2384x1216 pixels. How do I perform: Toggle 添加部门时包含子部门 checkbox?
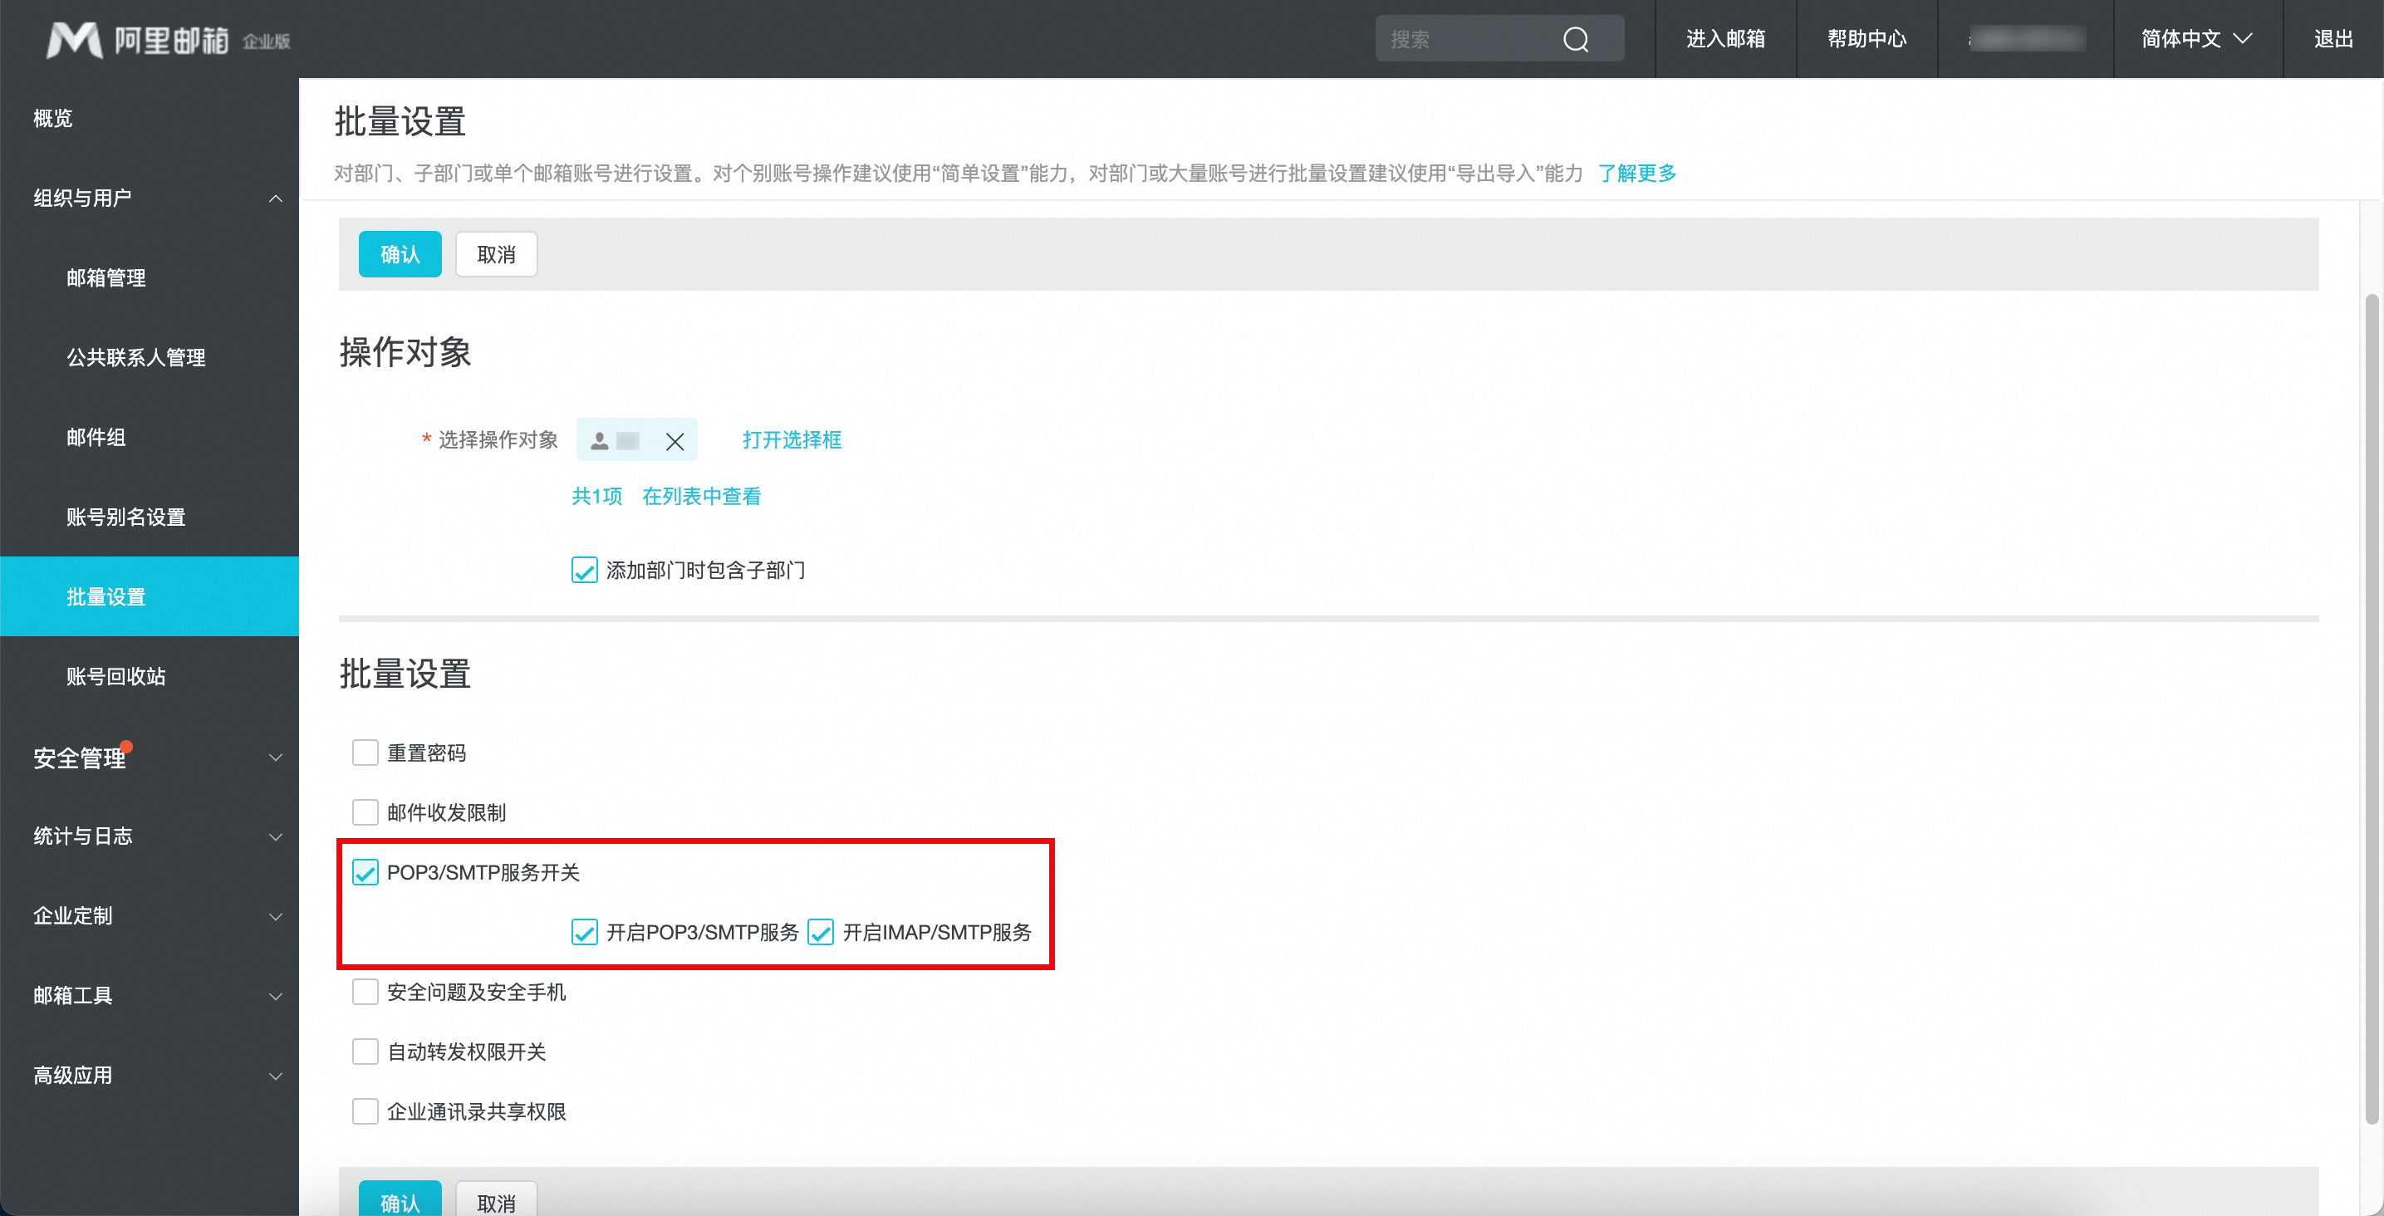584,570
